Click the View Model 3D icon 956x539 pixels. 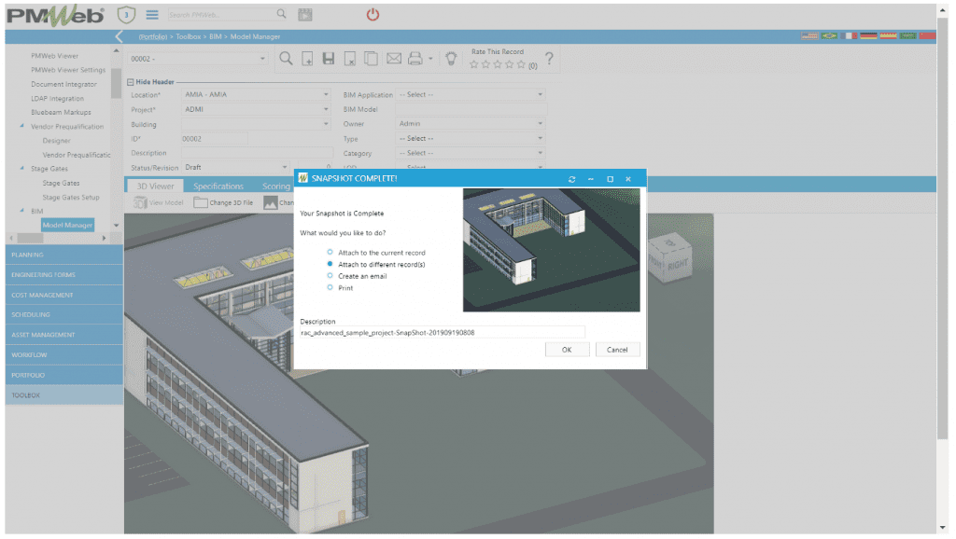click(x=140, y=202)
